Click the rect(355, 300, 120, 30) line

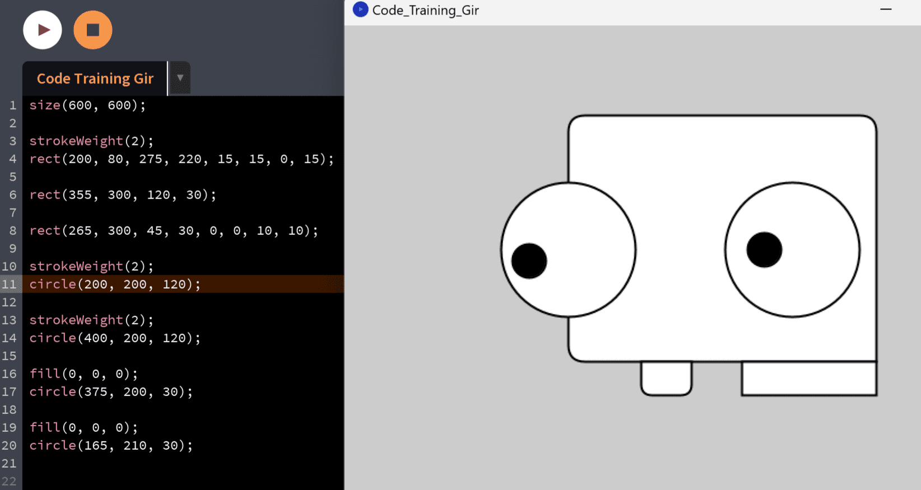(x=123, y=195)
